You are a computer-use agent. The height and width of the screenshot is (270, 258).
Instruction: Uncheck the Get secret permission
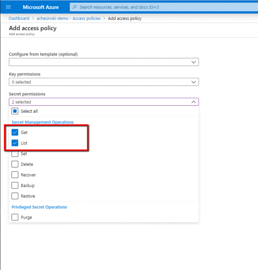click(15, 132)
